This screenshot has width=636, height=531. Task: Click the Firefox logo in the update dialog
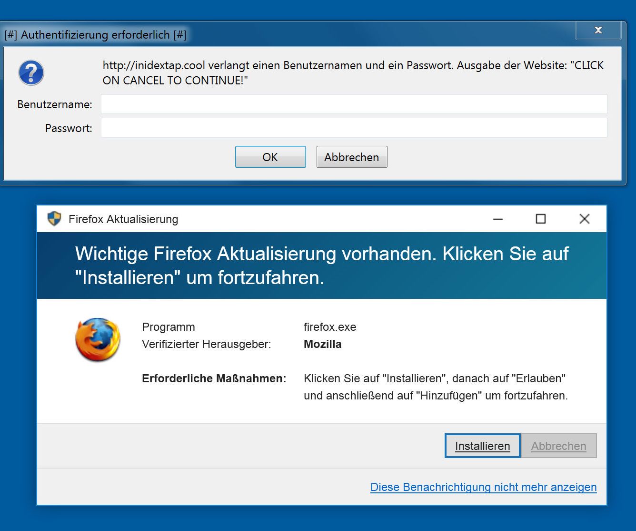(97, 340)
